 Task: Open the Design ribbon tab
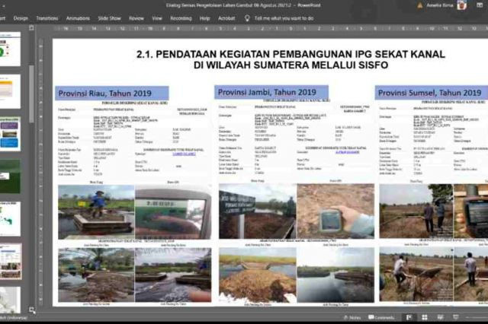click(21, 18)
